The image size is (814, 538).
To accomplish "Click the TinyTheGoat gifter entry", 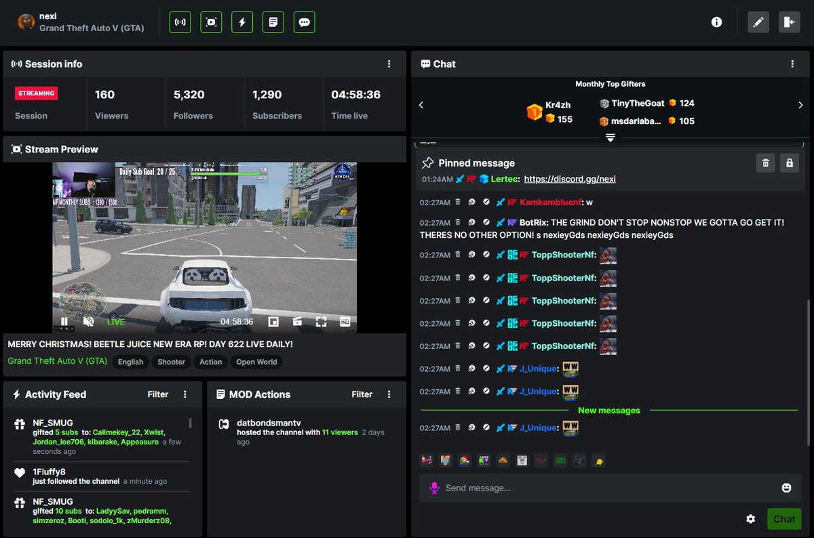I will [646, 103].
